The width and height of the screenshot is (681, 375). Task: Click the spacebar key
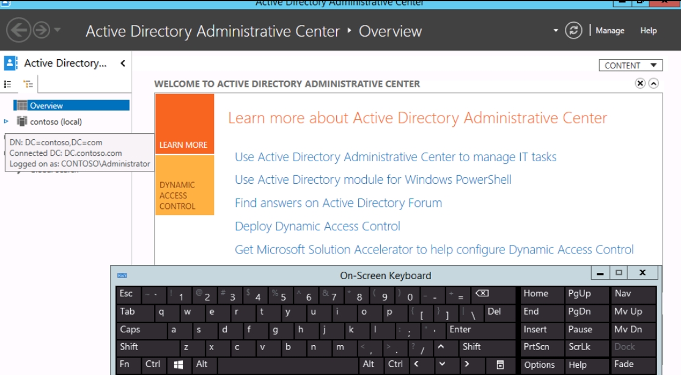[x=289, y=365]
